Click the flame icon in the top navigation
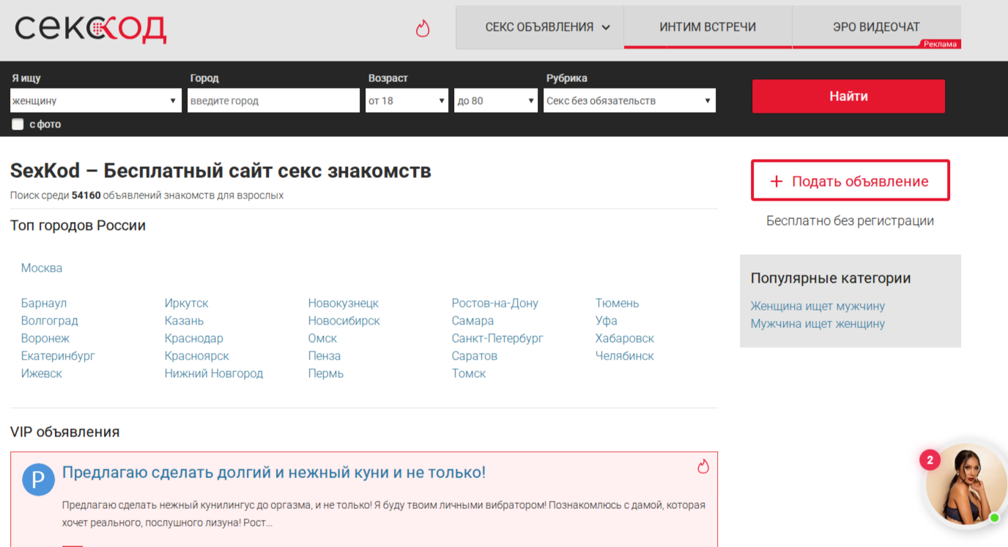 [423, 29]
